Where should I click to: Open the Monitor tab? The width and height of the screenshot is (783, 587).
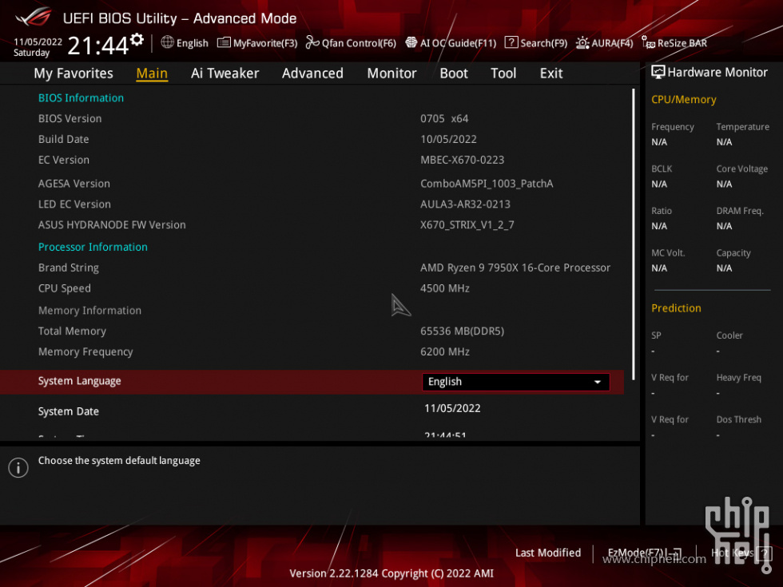click(391, 73)
